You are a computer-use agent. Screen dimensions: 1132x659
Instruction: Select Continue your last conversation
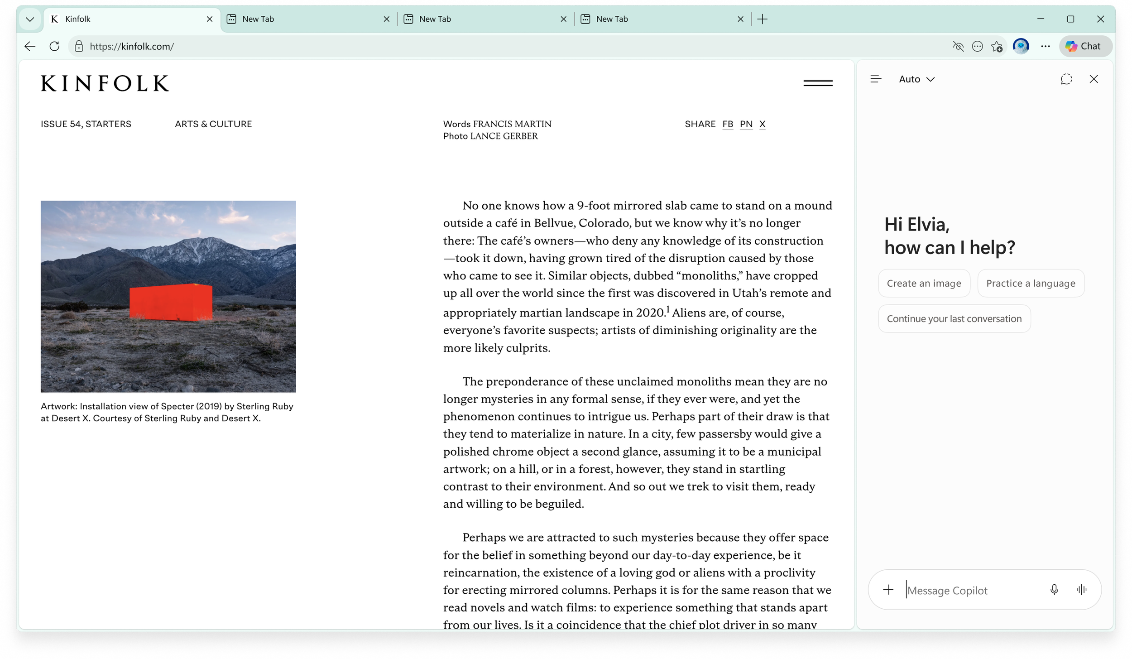[x=954, y=318]
